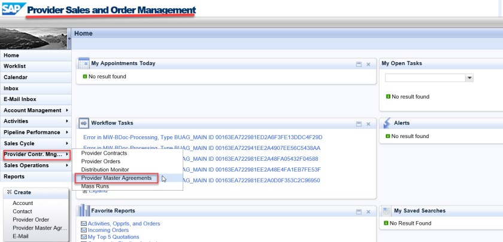Click the Workflow Tasks arrow icon

point(84,123)
